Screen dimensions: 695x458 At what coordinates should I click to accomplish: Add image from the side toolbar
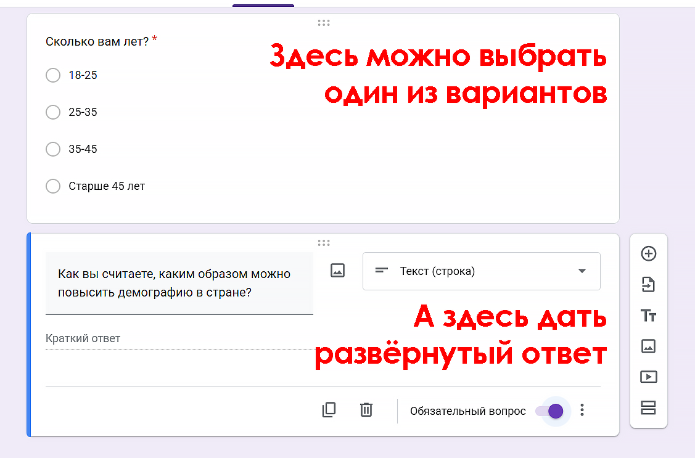point(648,346)
